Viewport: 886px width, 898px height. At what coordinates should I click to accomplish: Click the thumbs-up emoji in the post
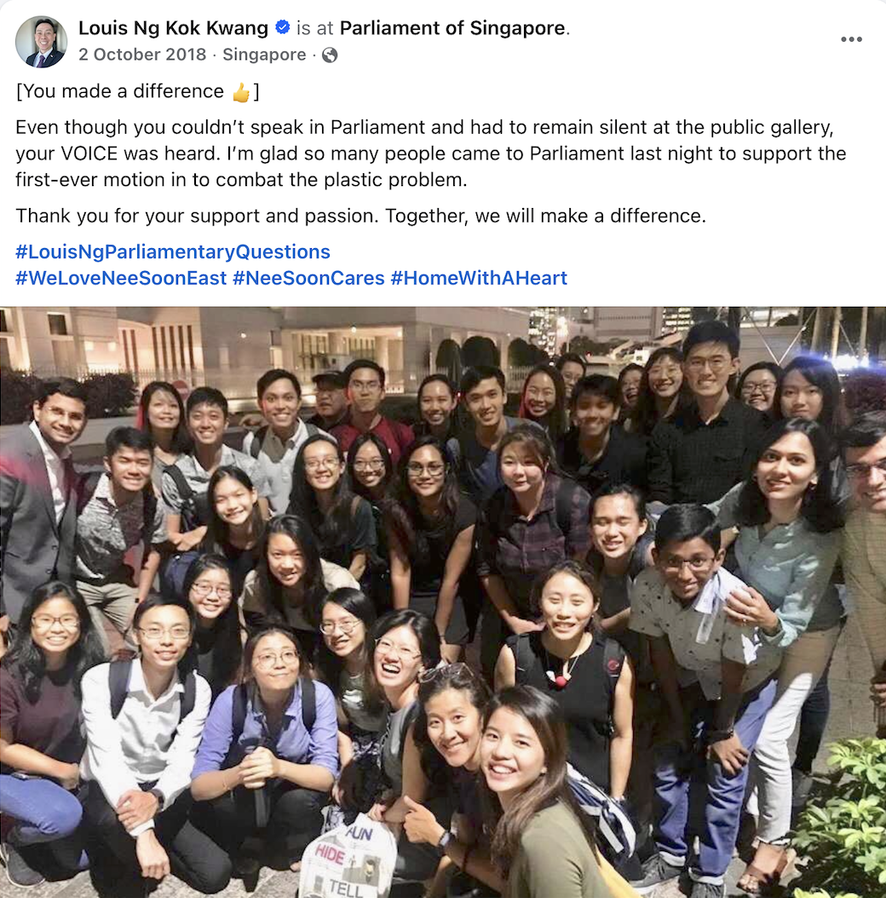coord(241,91)
